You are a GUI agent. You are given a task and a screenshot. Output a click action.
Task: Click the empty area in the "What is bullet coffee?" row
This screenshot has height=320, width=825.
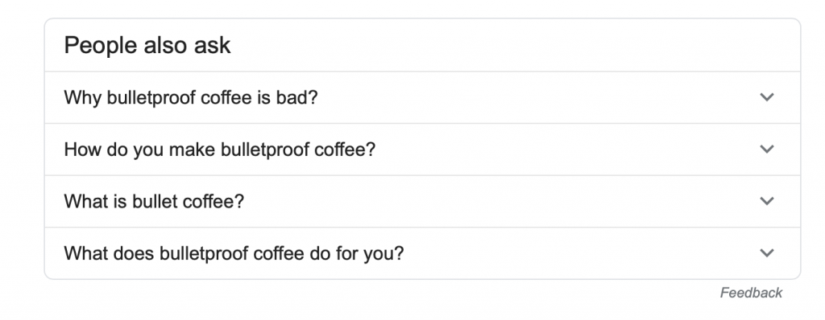click(x=500, y=201)
